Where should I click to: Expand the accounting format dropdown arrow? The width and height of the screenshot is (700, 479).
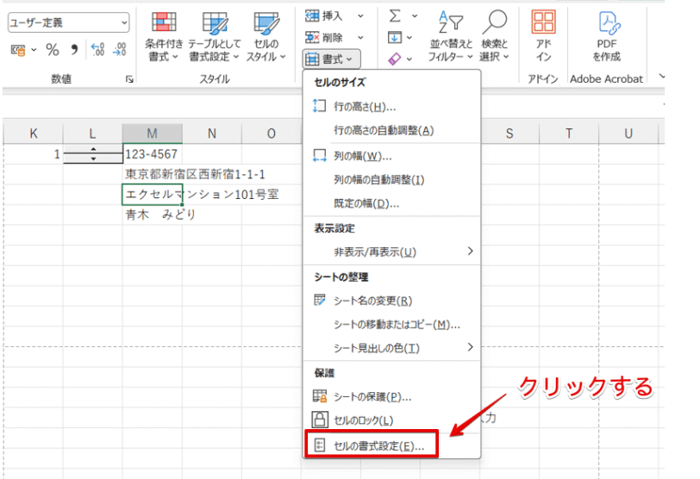click(x=34, y=50)
